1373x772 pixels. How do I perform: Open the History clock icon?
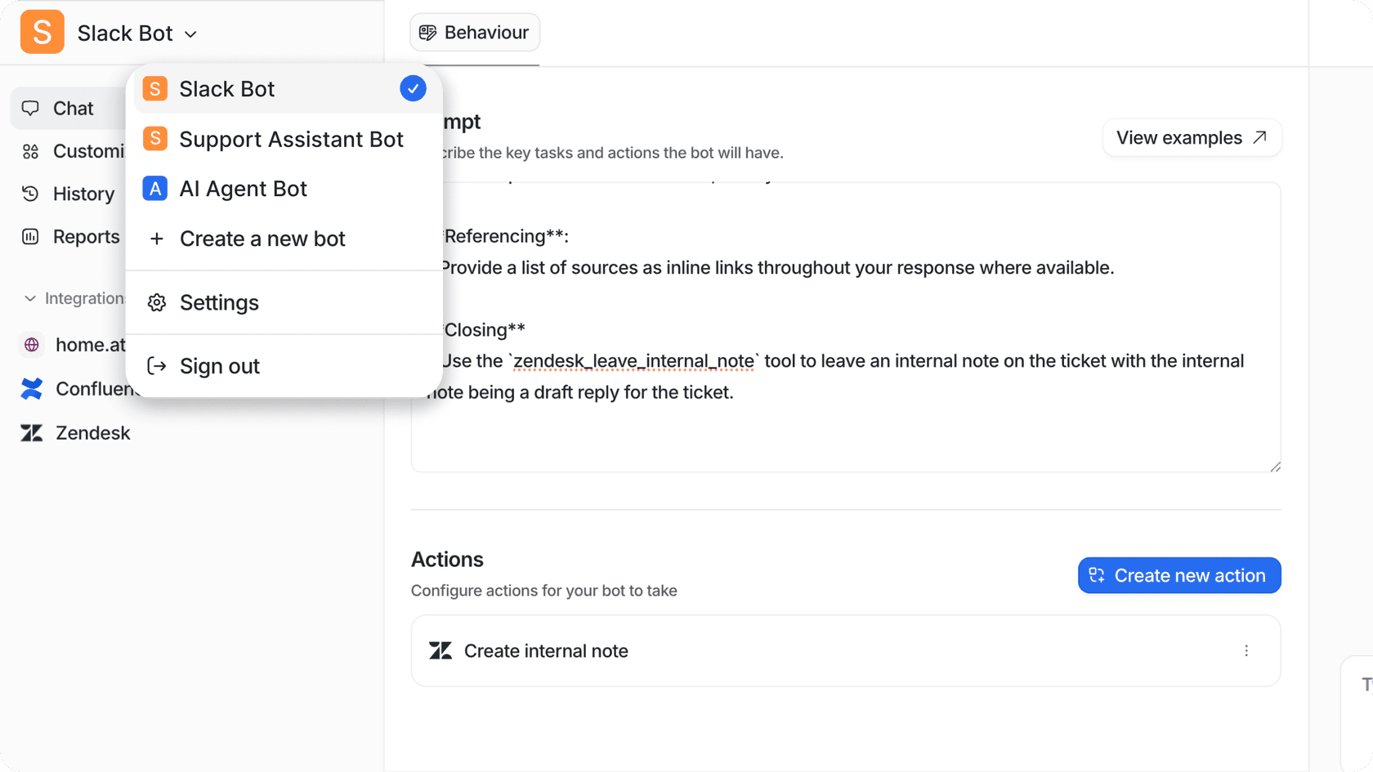(x=31, y=194)
